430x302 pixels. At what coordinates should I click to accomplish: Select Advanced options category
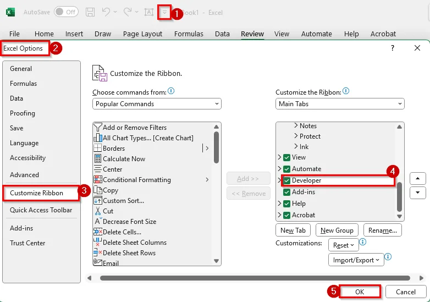(24, 175)
